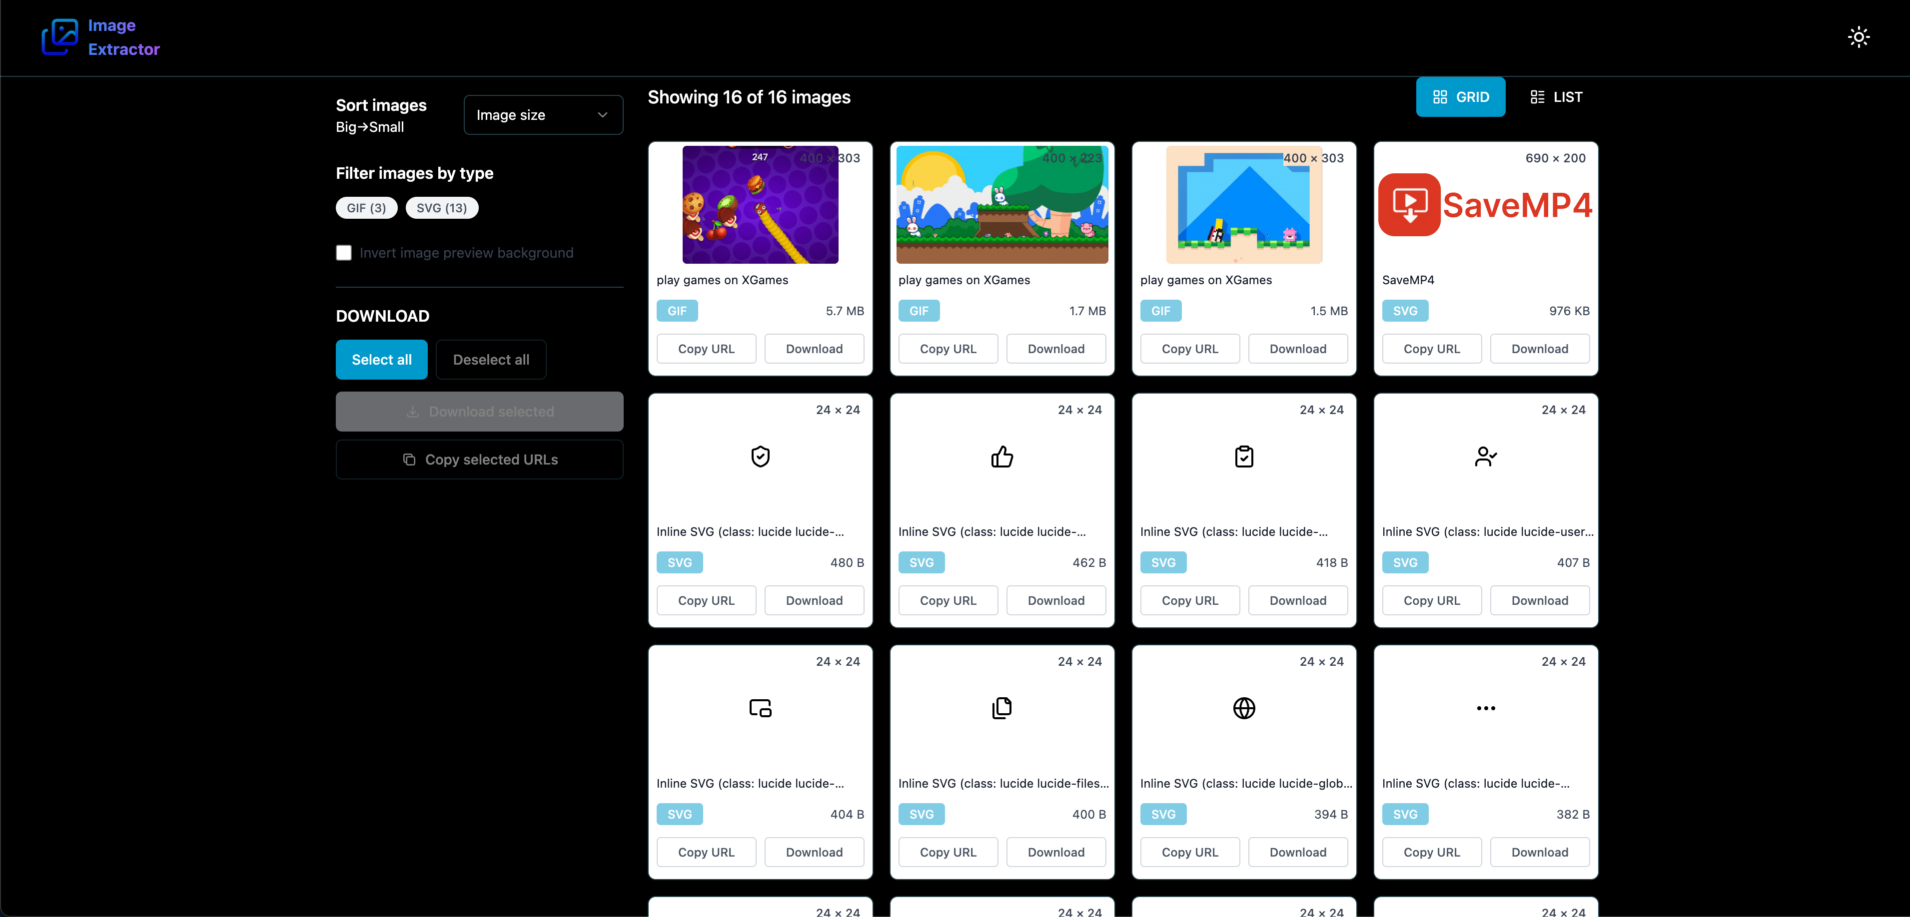1910x917 pixels.
Task: Click the thumbs-up SVG preview icon
Action: 1001,456
